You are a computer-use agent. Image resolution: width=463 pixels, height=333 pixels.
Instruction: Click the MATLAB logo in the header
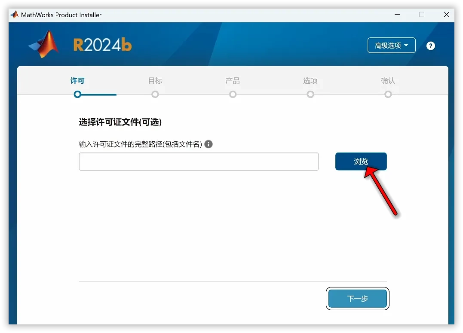(44, 45)
